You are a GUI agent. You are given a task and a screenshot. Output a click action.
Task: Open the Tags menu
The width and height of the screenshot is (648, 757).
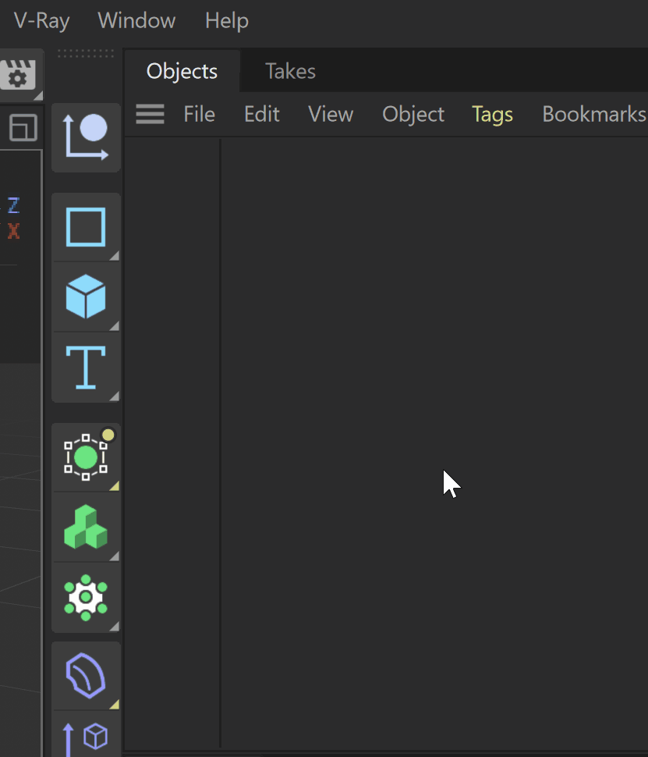point(492,115)
